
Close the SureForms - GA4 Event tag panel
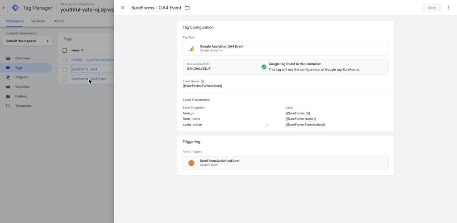pyautogui.click(x=123, y=8)
